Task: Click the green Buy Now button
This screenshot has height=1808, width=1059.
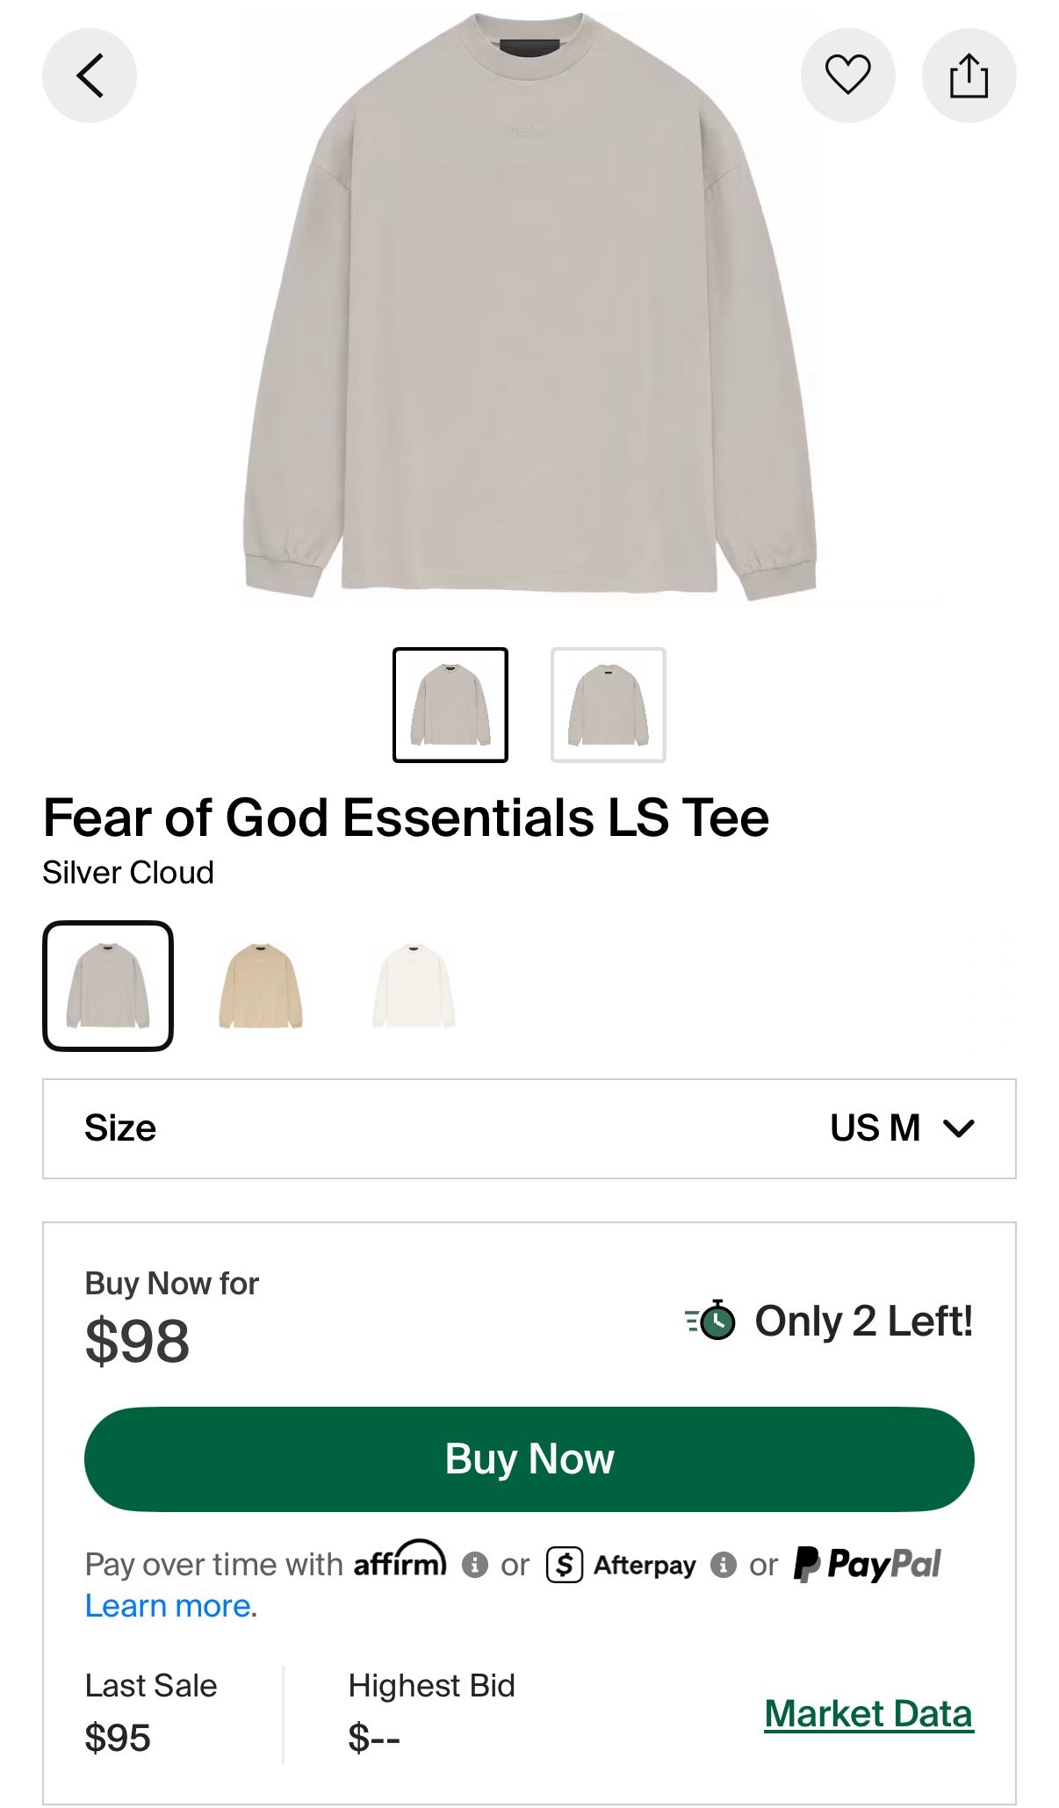Action: point(529,1459)
